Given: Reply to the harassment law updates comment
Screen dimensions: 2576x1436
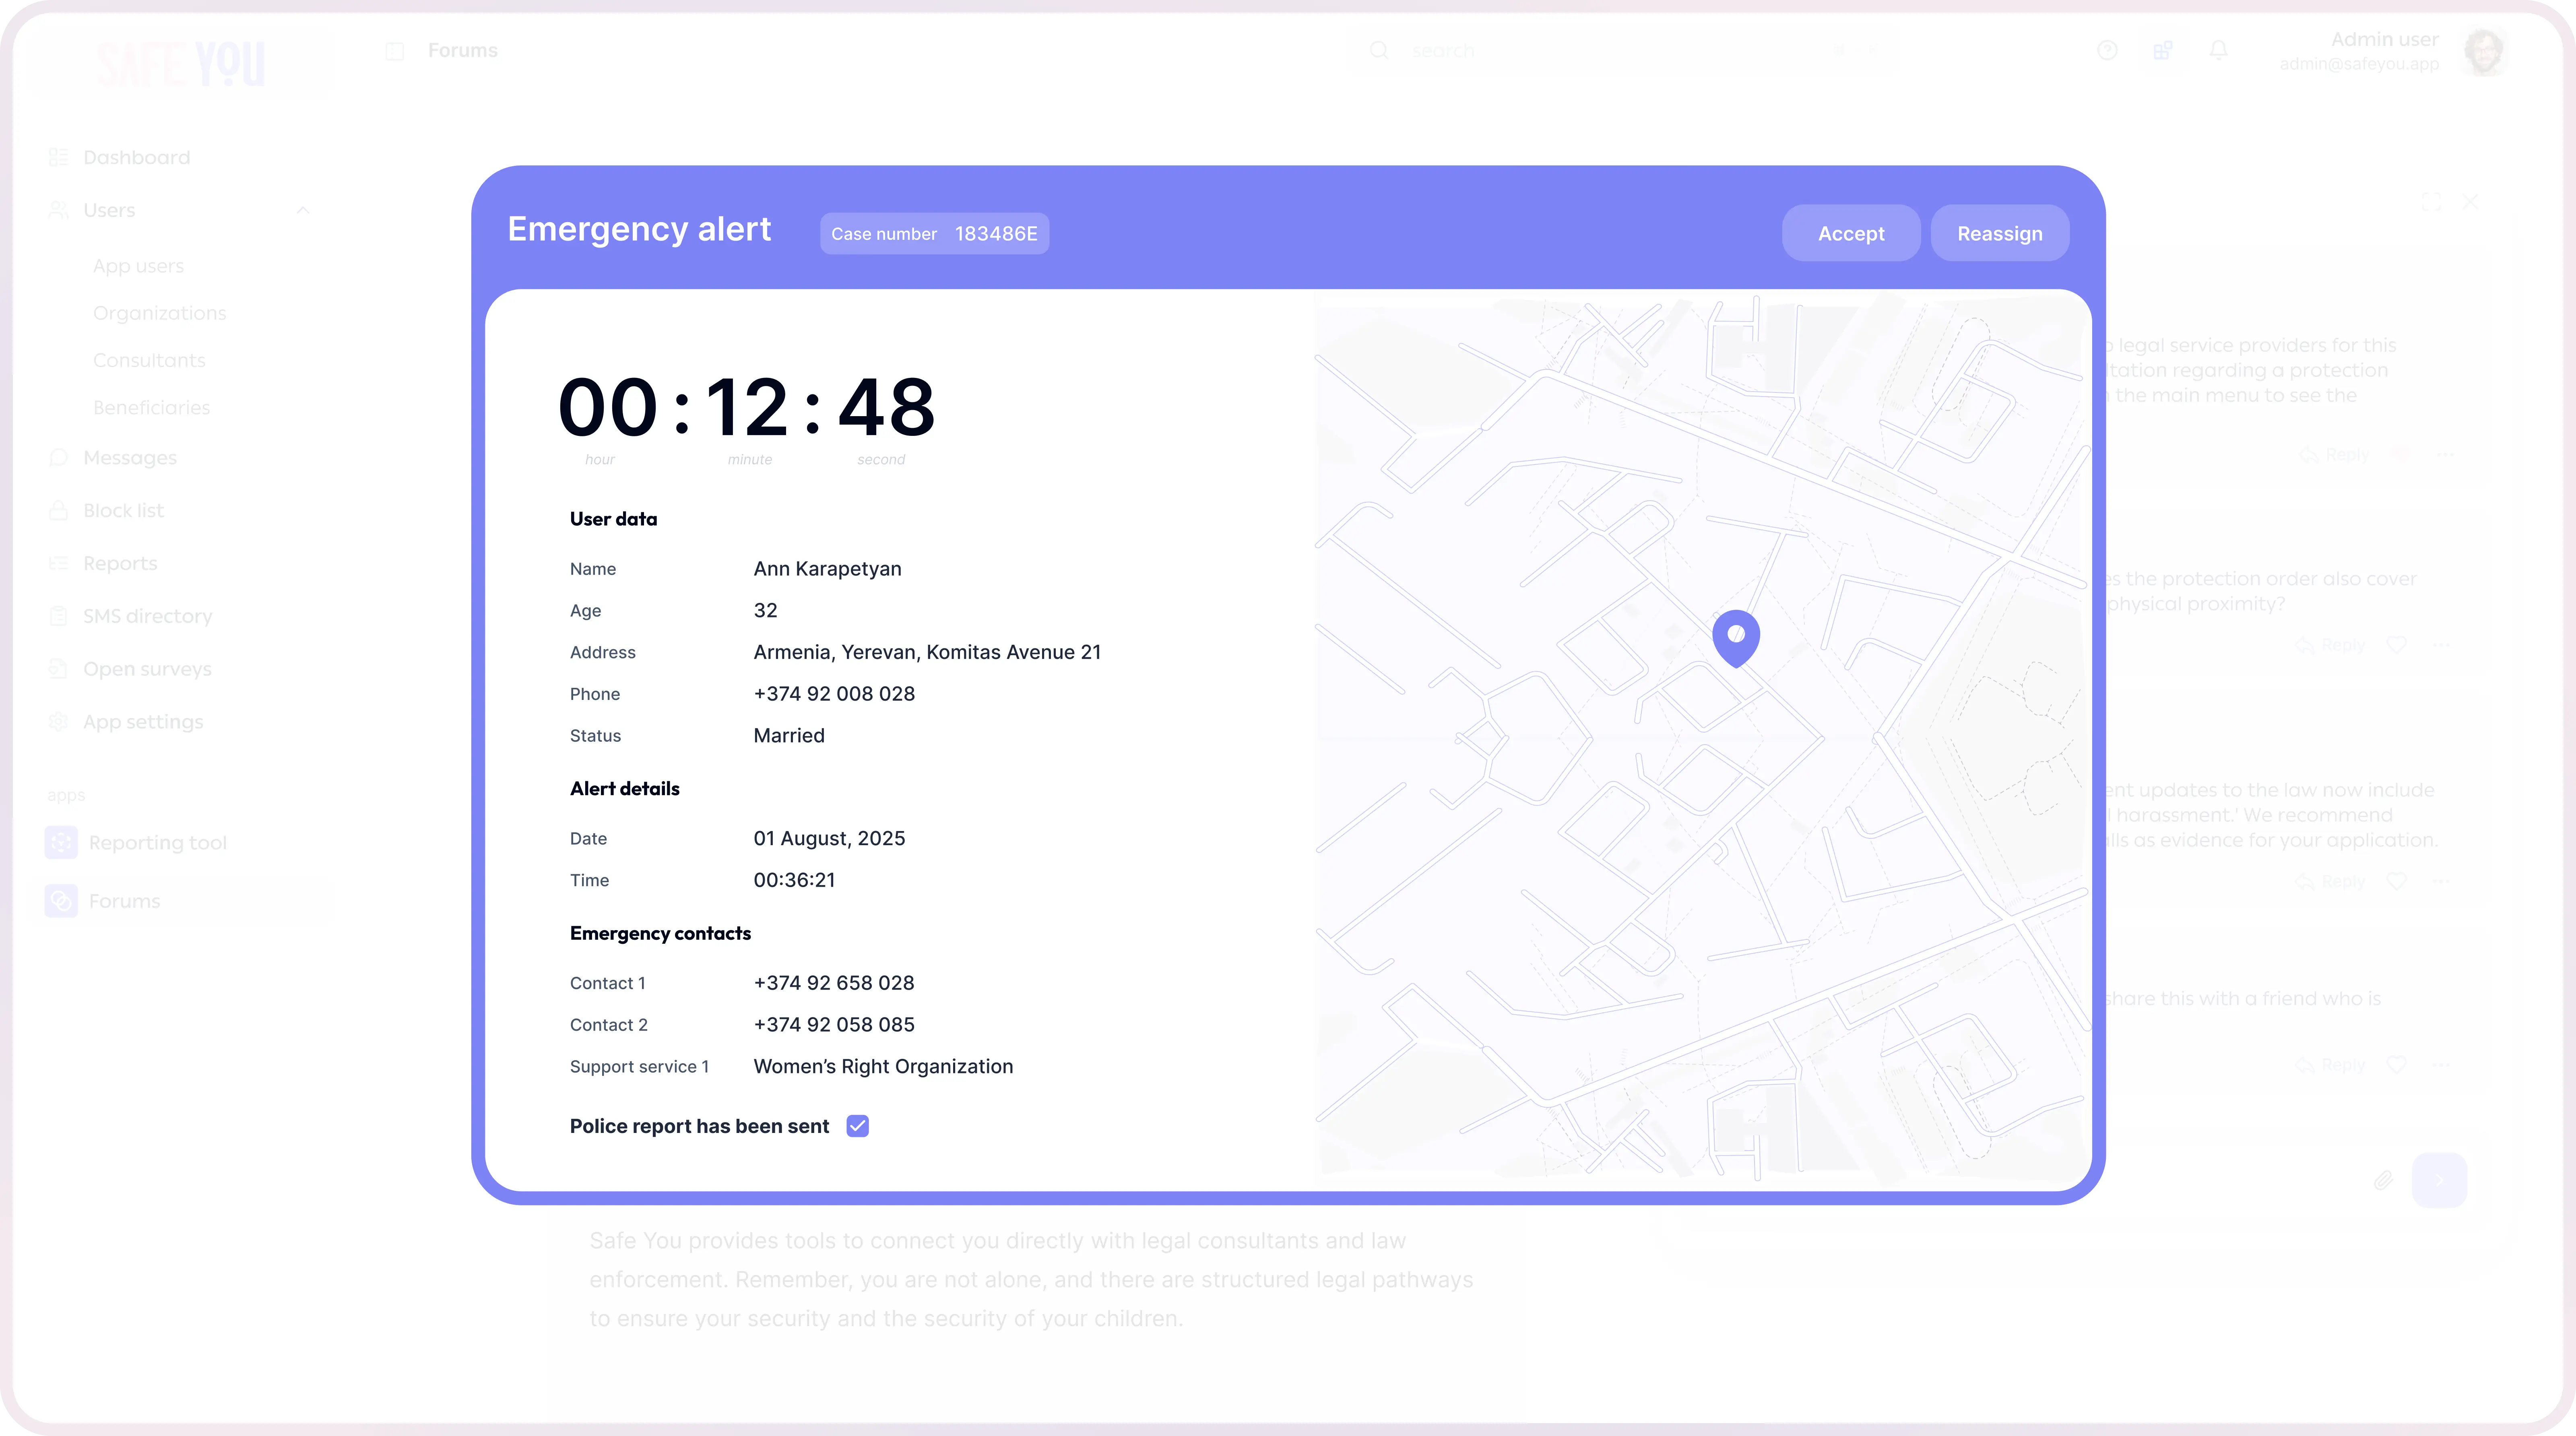Looking at the screenshot, I should (2330, 882).
